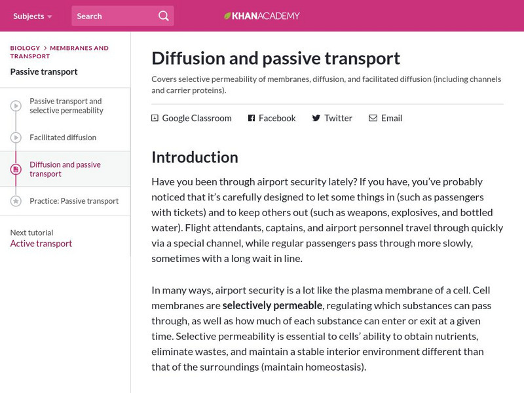Screen dimensions: 524x393
Task: Share the article via Google Classroom icon
Action: coord(155,118)
